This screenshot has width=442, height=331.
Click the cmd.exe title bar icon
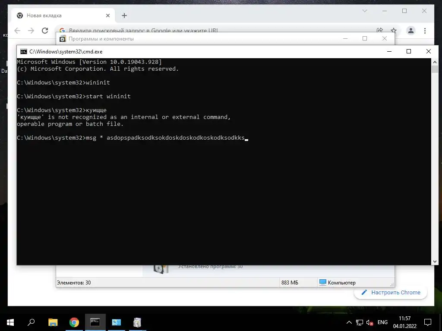24,52
